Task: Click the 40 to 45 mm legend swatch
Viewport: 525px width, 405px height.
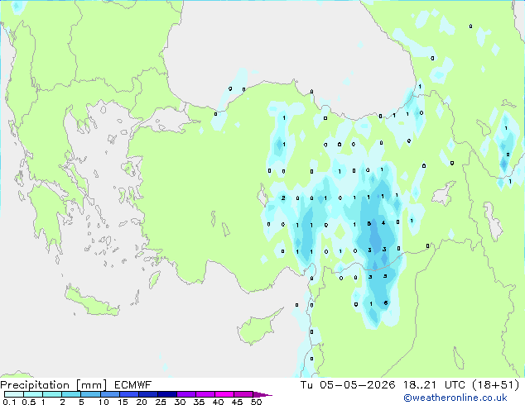Action: tap(224, 394)
